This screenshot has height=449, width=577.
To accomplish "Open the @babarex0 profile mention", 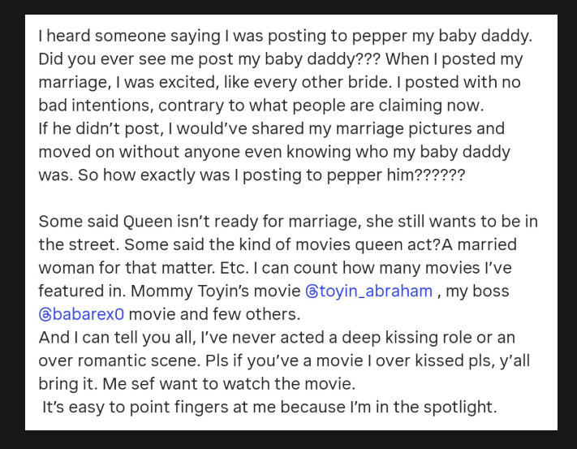I will [x=81, y=313].
